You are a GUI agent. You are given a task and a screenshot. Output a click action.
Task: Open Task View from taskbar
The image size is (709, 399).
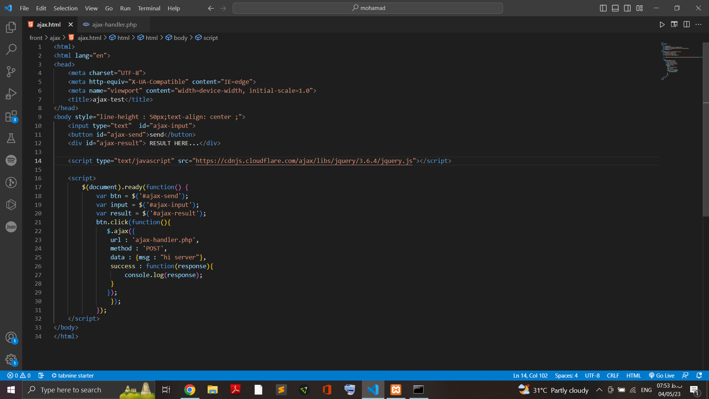click(166, 390)
